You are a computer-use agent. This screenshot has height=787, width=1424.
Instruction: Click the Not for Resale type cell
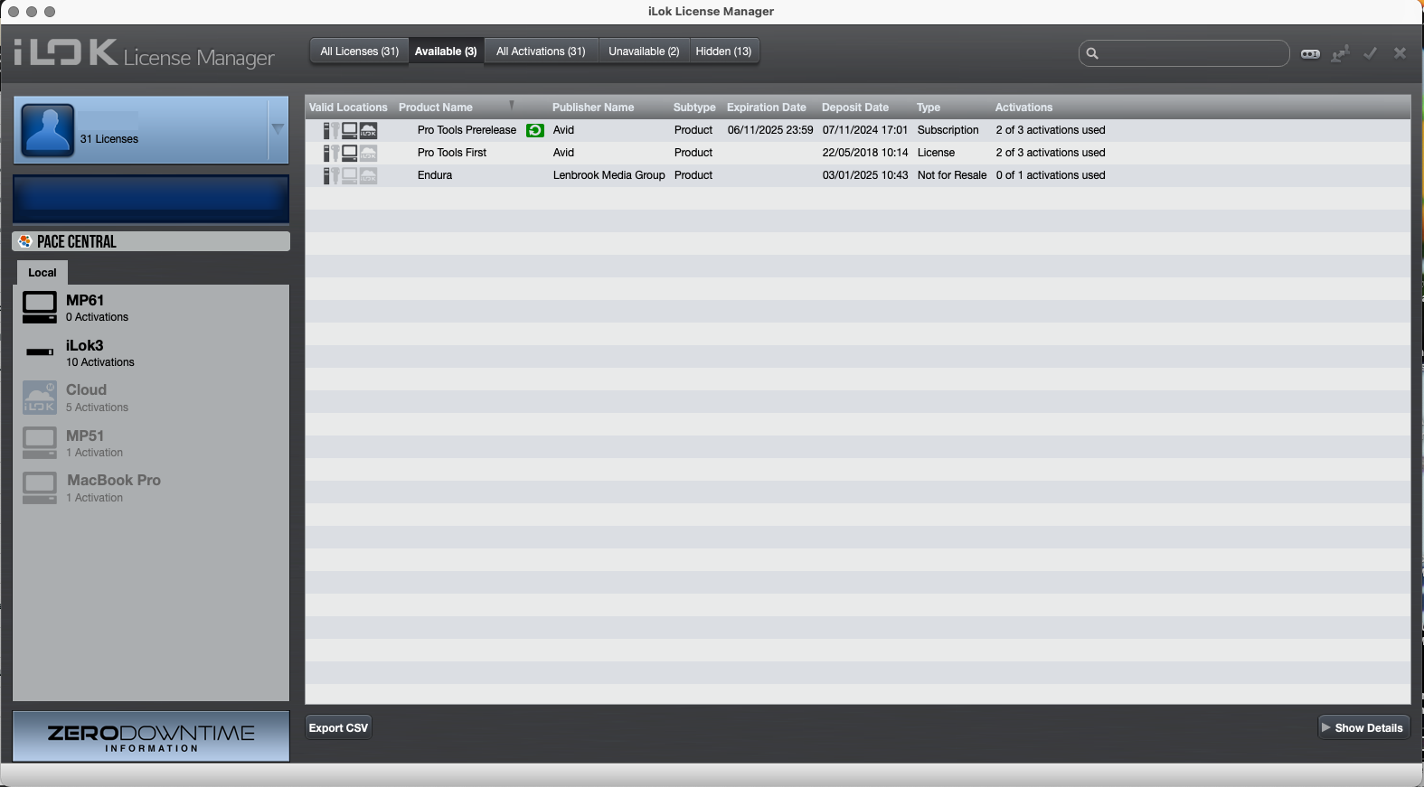click(x=952, y=175)
